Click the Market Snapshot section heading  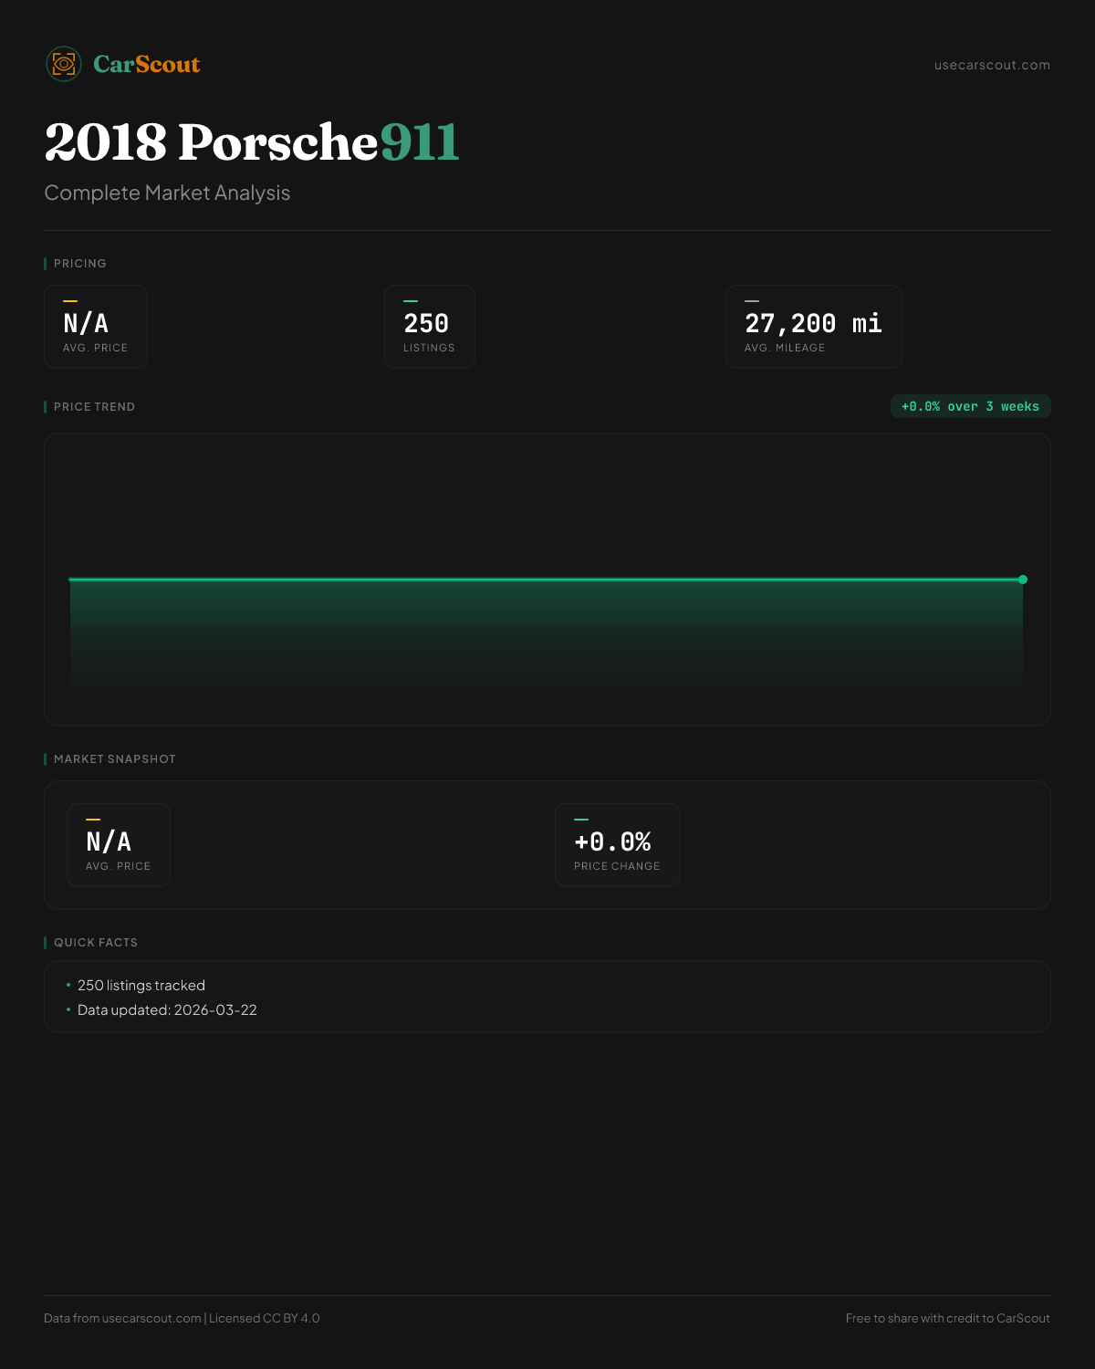click(115, 759)
